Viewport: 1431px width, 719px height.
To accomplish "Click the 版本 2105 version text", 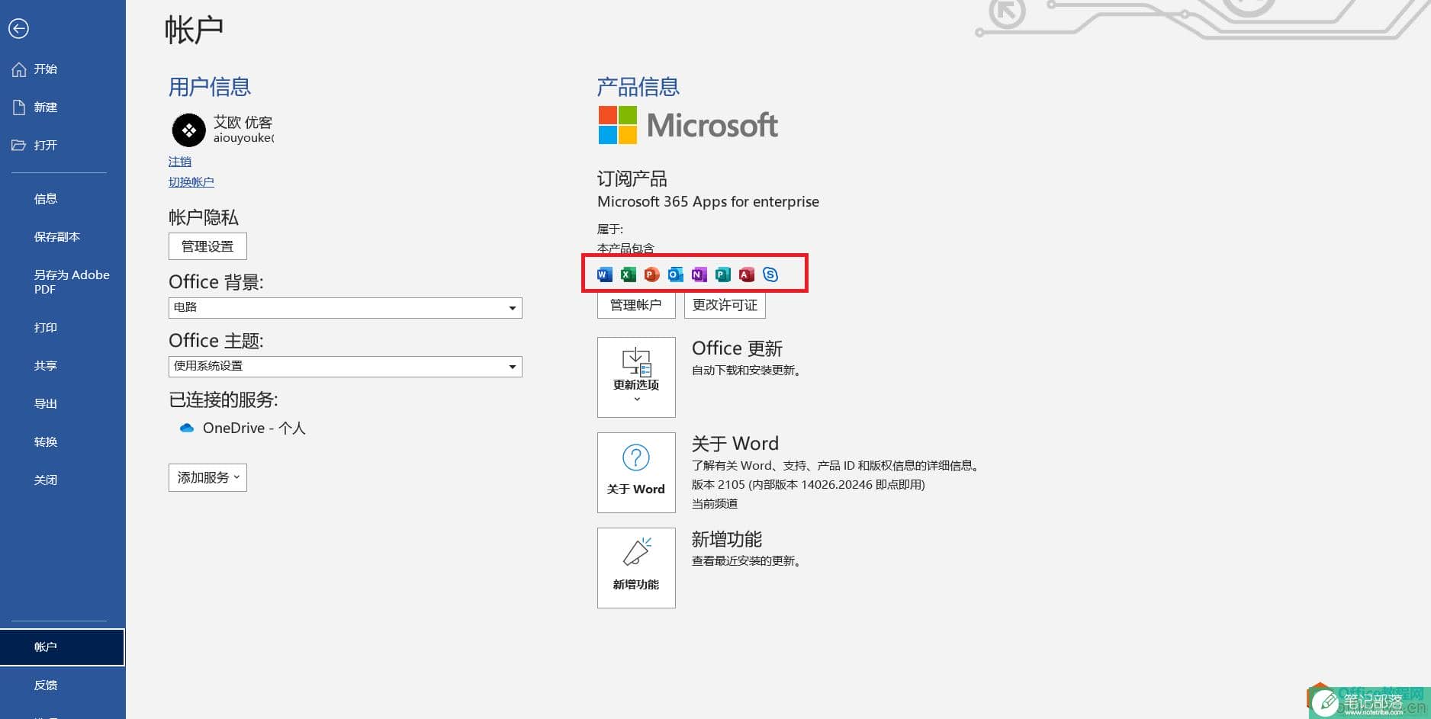I will (808, 484).
